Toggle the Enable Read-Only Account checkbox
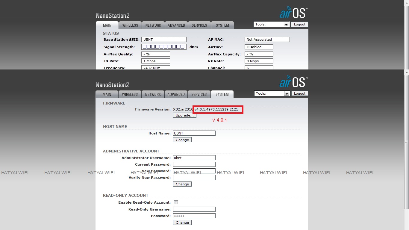The image size is (409, 230). [x=176, y=202]
